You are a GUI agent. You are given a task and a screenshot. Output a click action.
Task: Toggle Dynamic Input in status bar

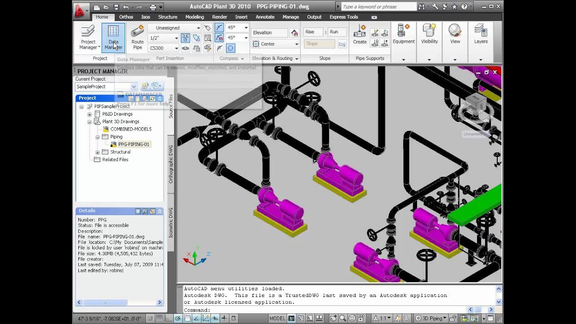click(215, 318)
